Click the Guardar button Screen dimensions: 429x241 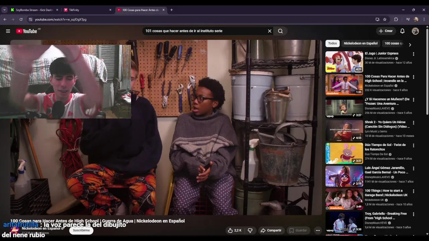pyautogui.click(x=298, y=230)
